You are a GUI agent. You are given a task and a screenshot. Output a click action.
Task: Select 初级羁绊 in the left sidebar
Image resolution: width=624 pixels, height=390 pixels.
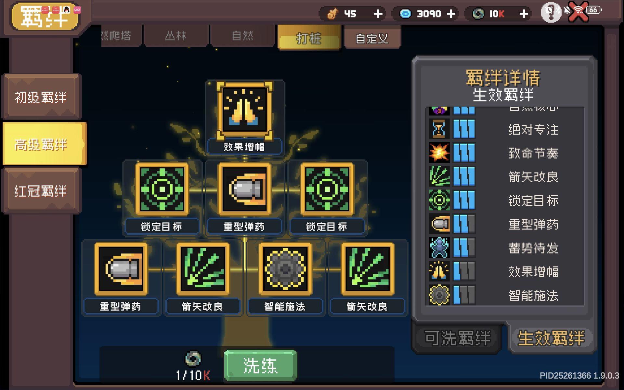(41, 97)
